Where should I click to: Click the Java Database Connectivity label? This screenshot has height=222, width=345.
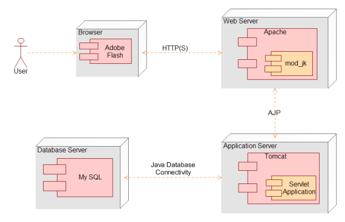pos(173,169)
